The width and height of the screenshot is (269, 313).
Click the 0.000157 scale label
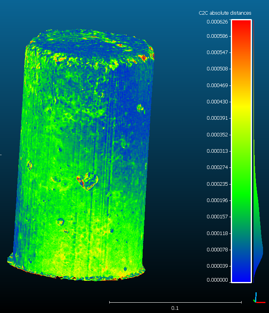[x=217, y=217]
